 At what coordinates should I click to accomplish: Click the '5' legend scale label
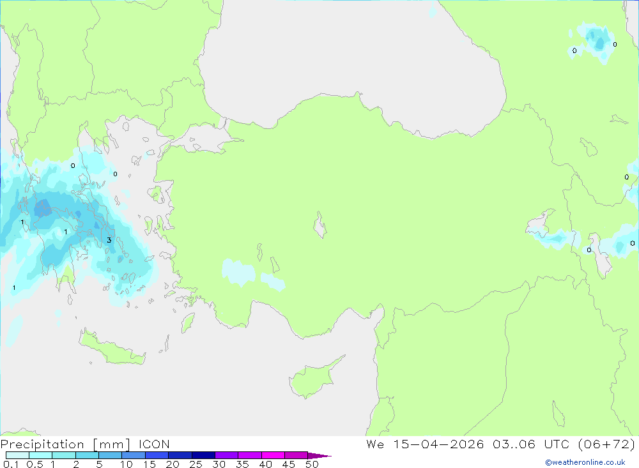point(99,464)
